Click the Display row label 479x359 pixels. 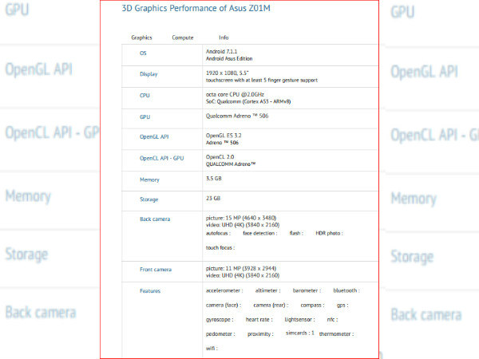148,74
